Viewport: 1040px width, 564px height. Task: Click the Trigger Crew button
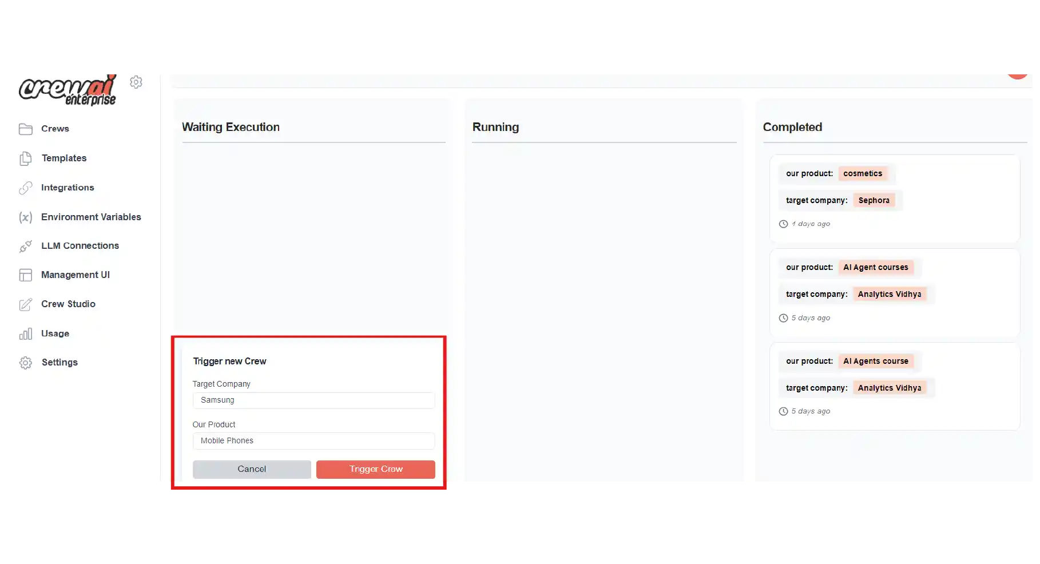[x=376, y=469]
